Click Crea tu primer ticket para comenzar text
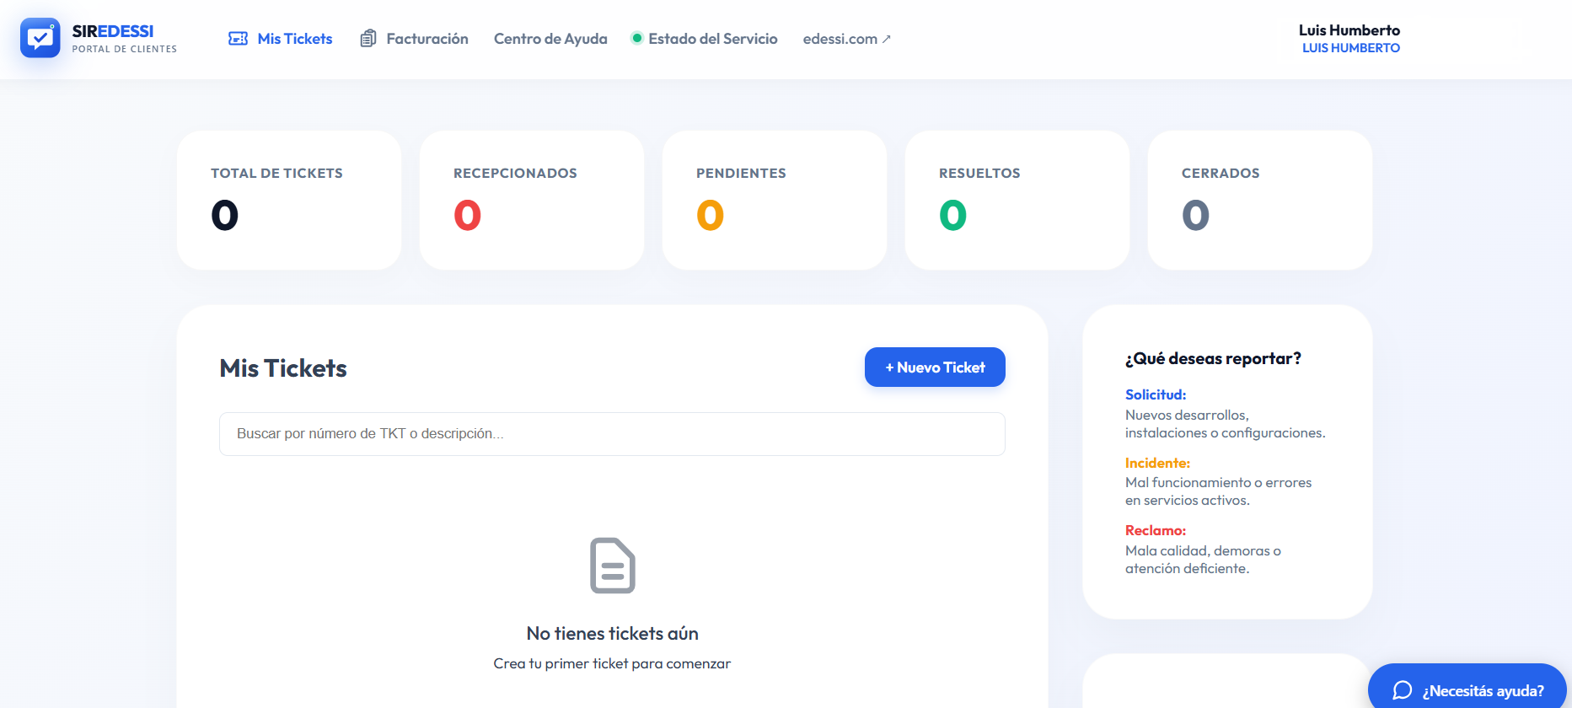The width and height of the screenshot is (1572, 708). 612,664
